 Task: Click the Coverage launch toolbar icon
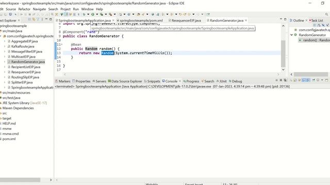(102, 14)
